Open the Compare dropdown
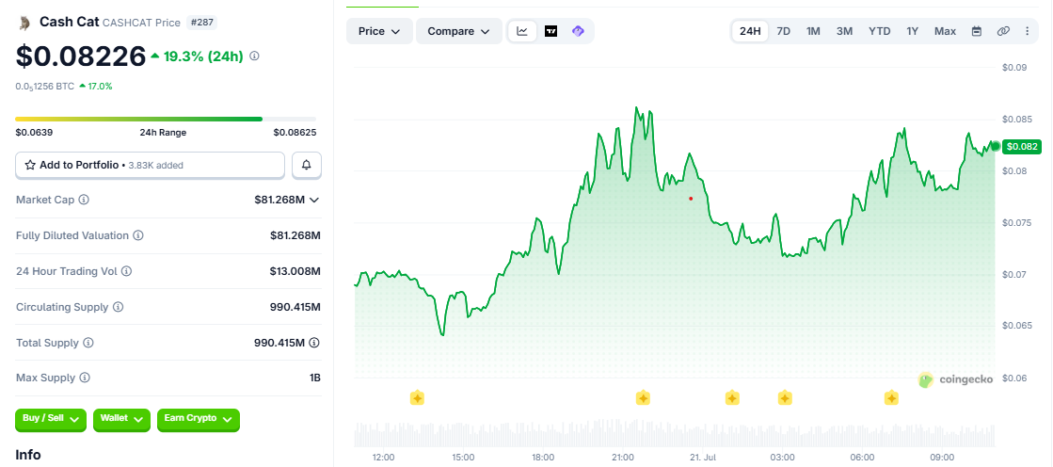This screenshot has height=467, width=1053. 458,31
